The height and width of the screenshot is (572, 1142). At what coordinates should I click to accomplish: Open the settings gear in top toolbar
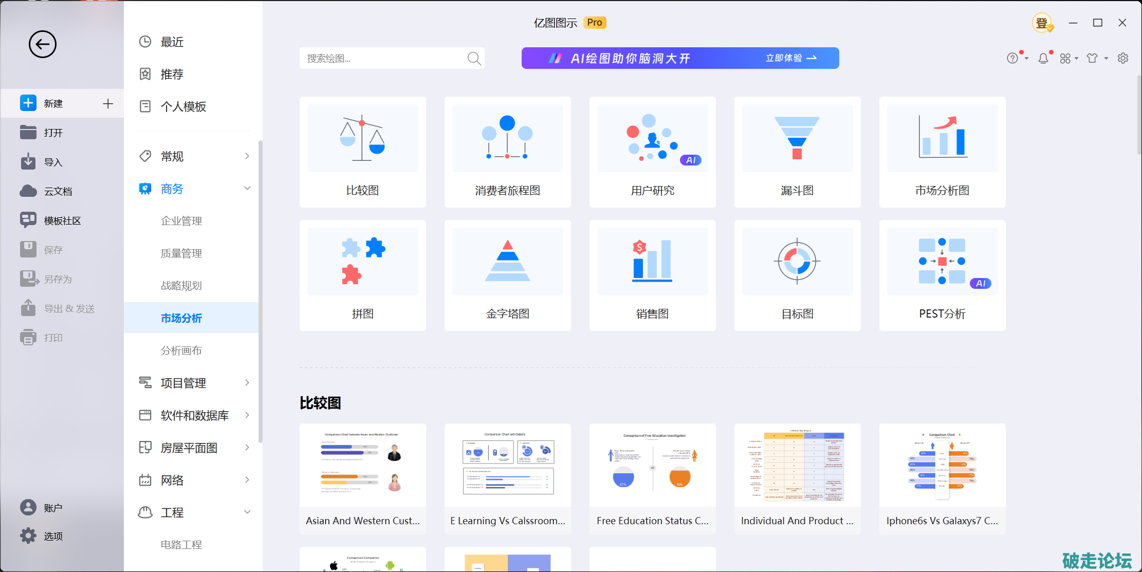click(x=1123, y=59)
